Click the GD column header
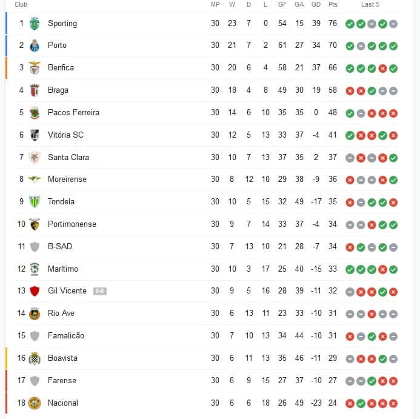 point(316,4)
